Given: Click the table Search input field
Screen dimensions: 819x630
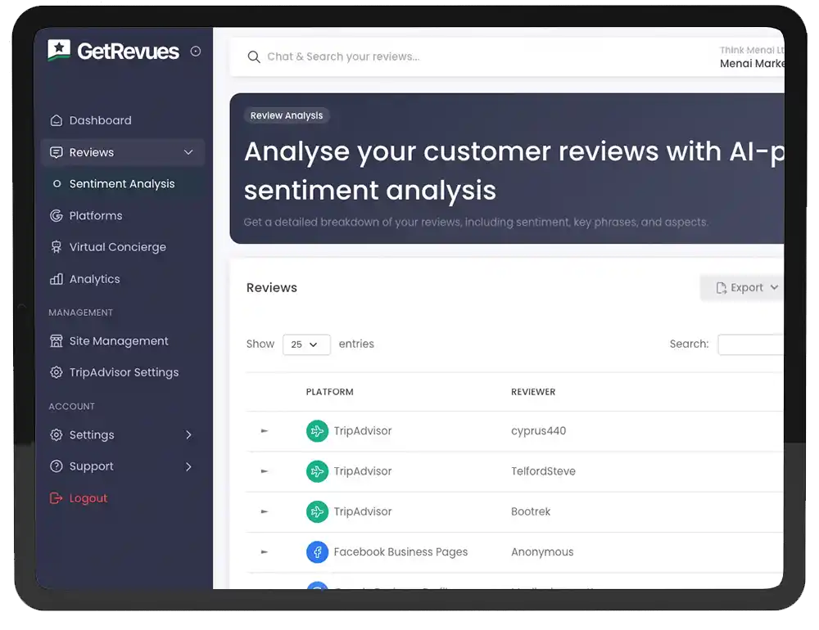Looking at the screenshot, I should 751,344.
